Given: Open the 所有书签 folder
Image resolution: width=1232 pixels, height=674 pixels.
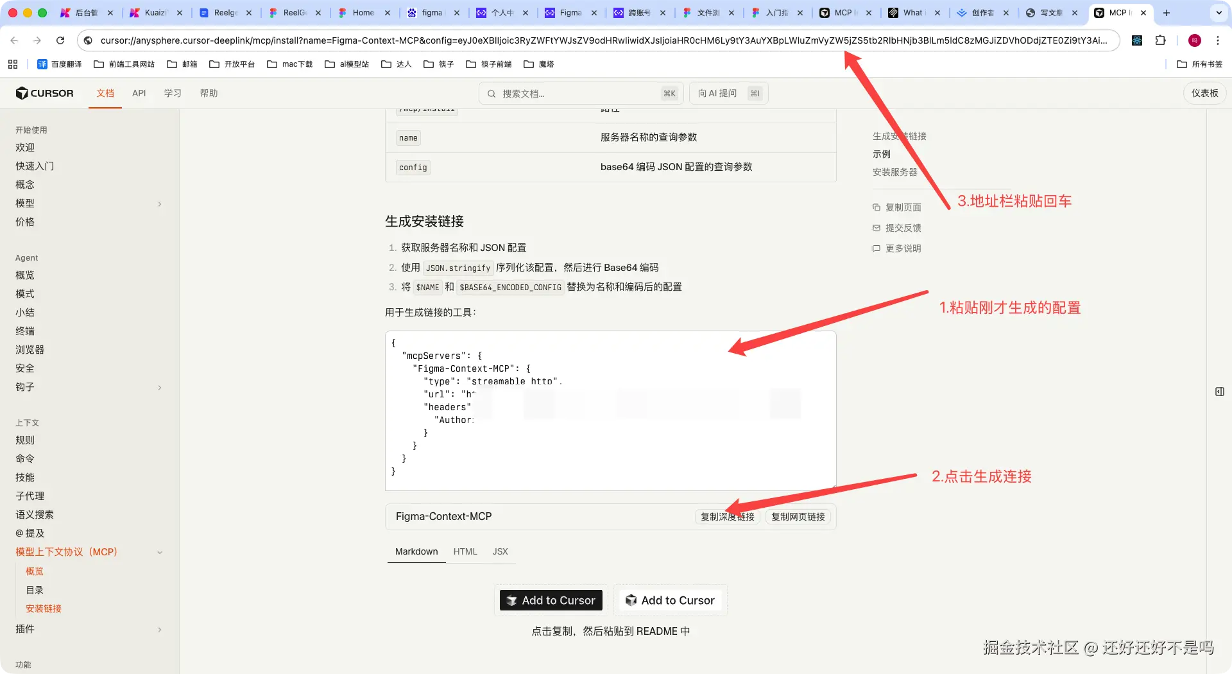Looking at the screenshot, I should [x=1200, y=64].
